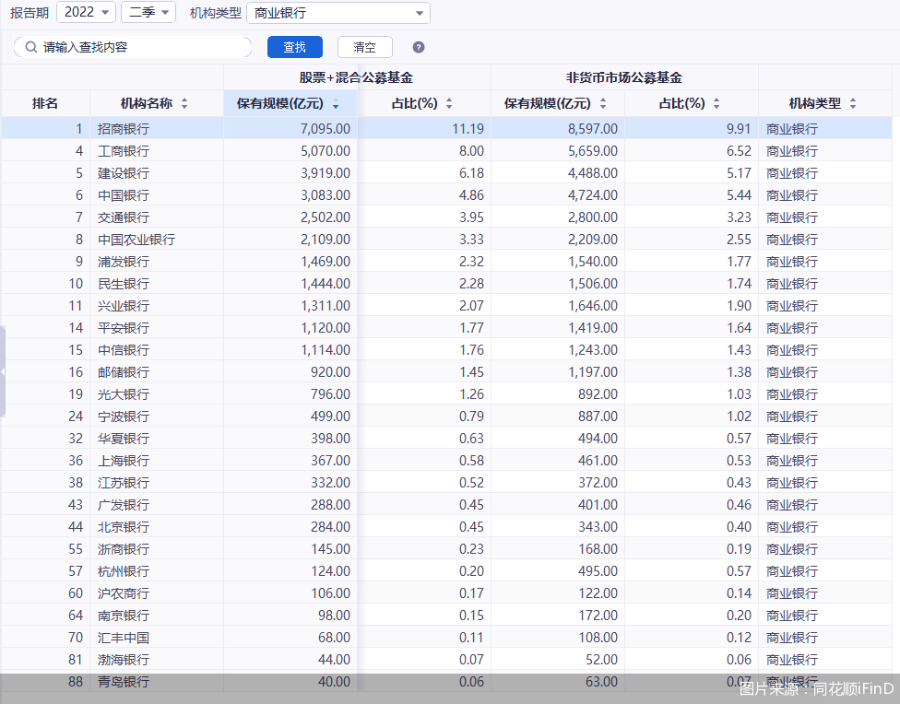The width and height of the screenshot is (900, 704).
Task: Sort by the stock fund 占比(%) sort icon
Action: 449,103
